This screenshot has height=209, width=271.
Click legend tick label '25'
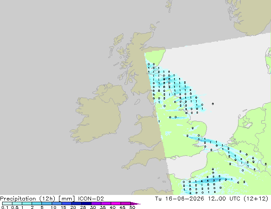[83, 207]
